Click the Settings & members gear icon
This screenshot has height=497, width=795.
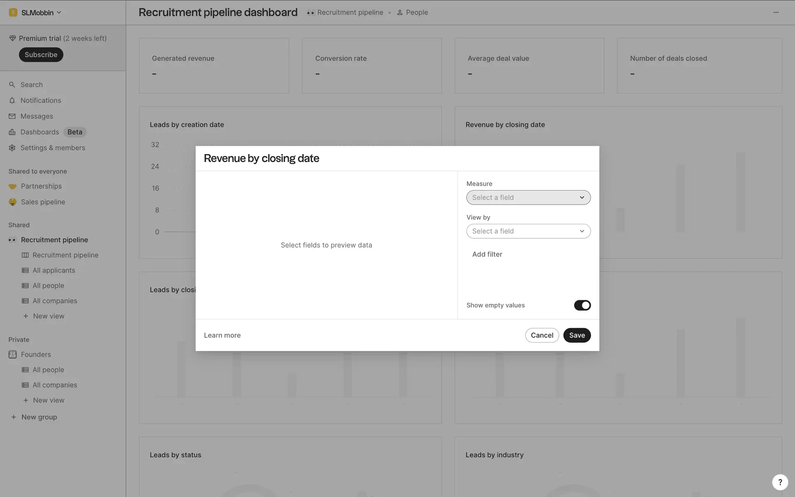click(x=12, y=148)
